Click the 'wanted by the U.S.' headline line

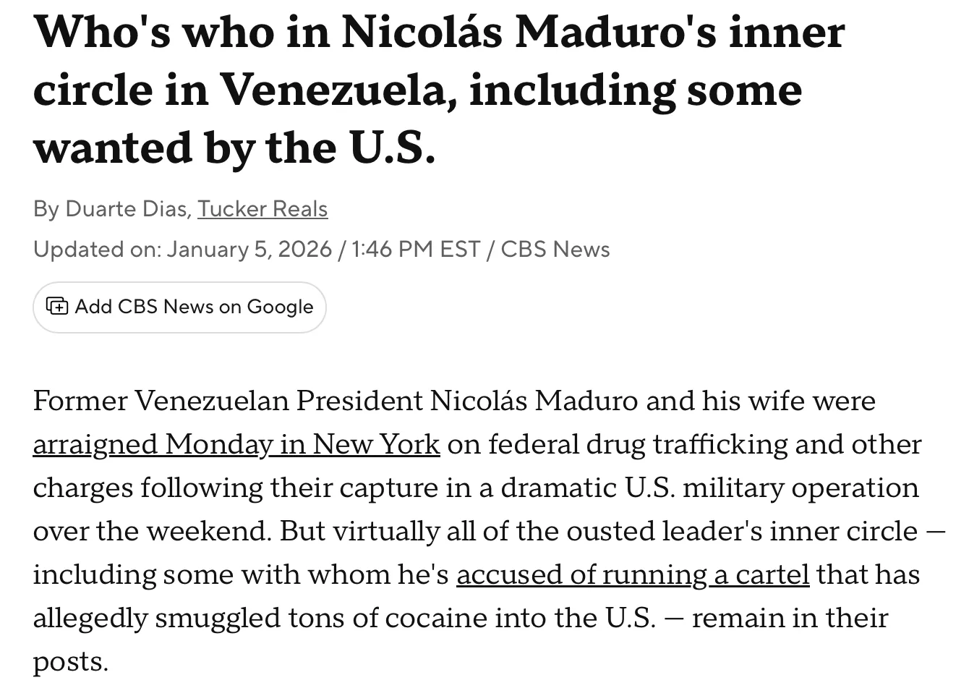pyautogui.click(x=234, y=148)
